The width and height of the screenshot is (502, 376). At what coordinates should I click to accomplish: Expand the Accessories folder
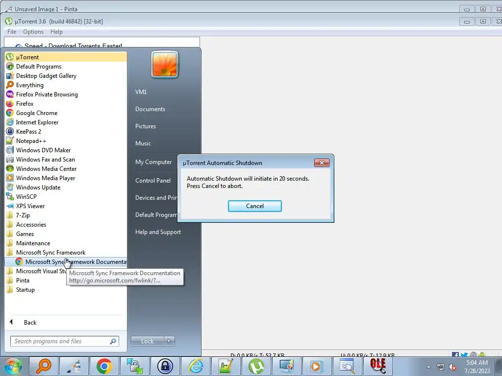tap(66, 224)
